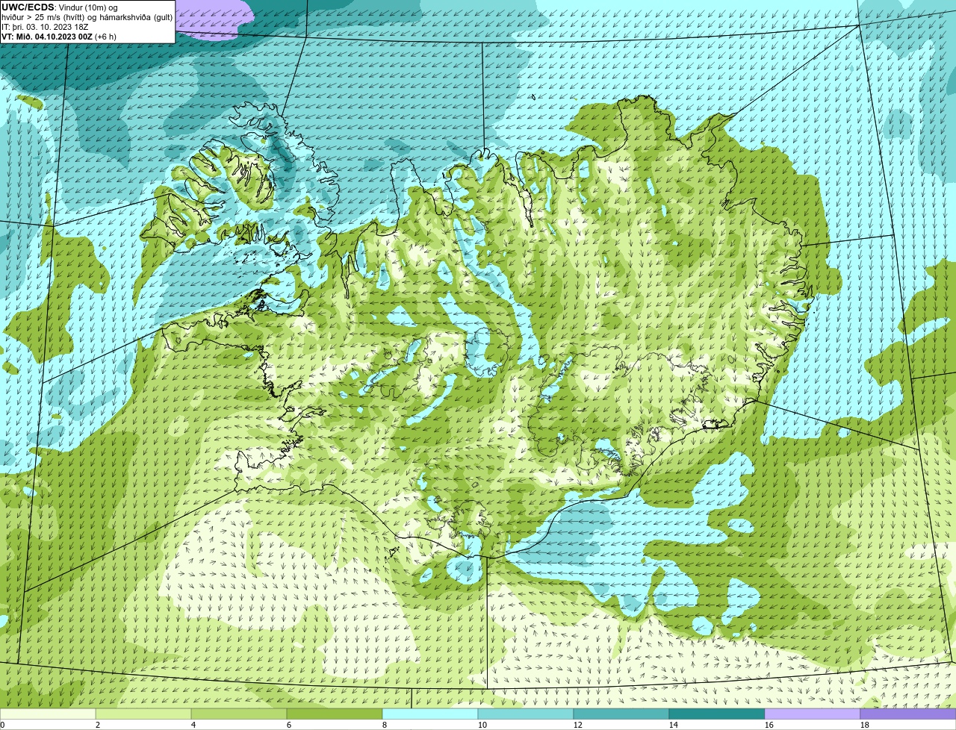Image resolution: width=956 pixels, height=730 pixels.
Task: Click the "14" label on the color scale
Action: click(x=674, y=725)
